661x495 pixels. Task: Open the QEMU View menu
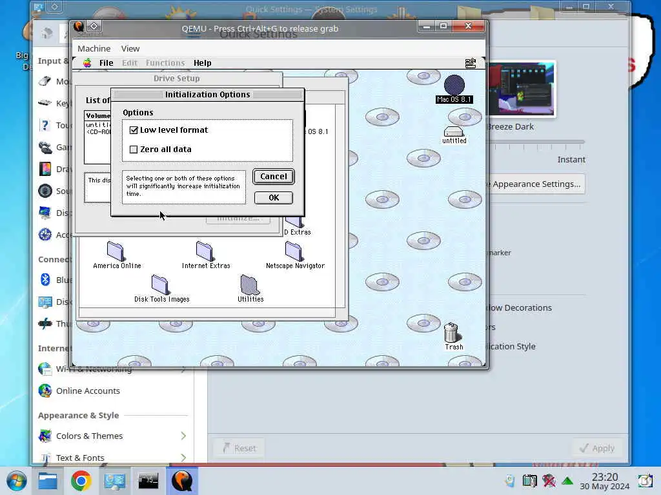click(130, 49)
